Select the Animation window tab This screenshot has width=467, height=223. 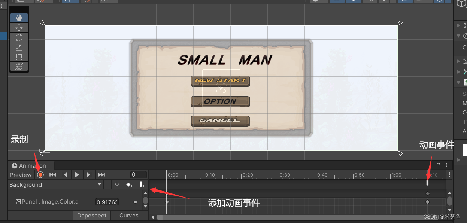click(31, 165)
